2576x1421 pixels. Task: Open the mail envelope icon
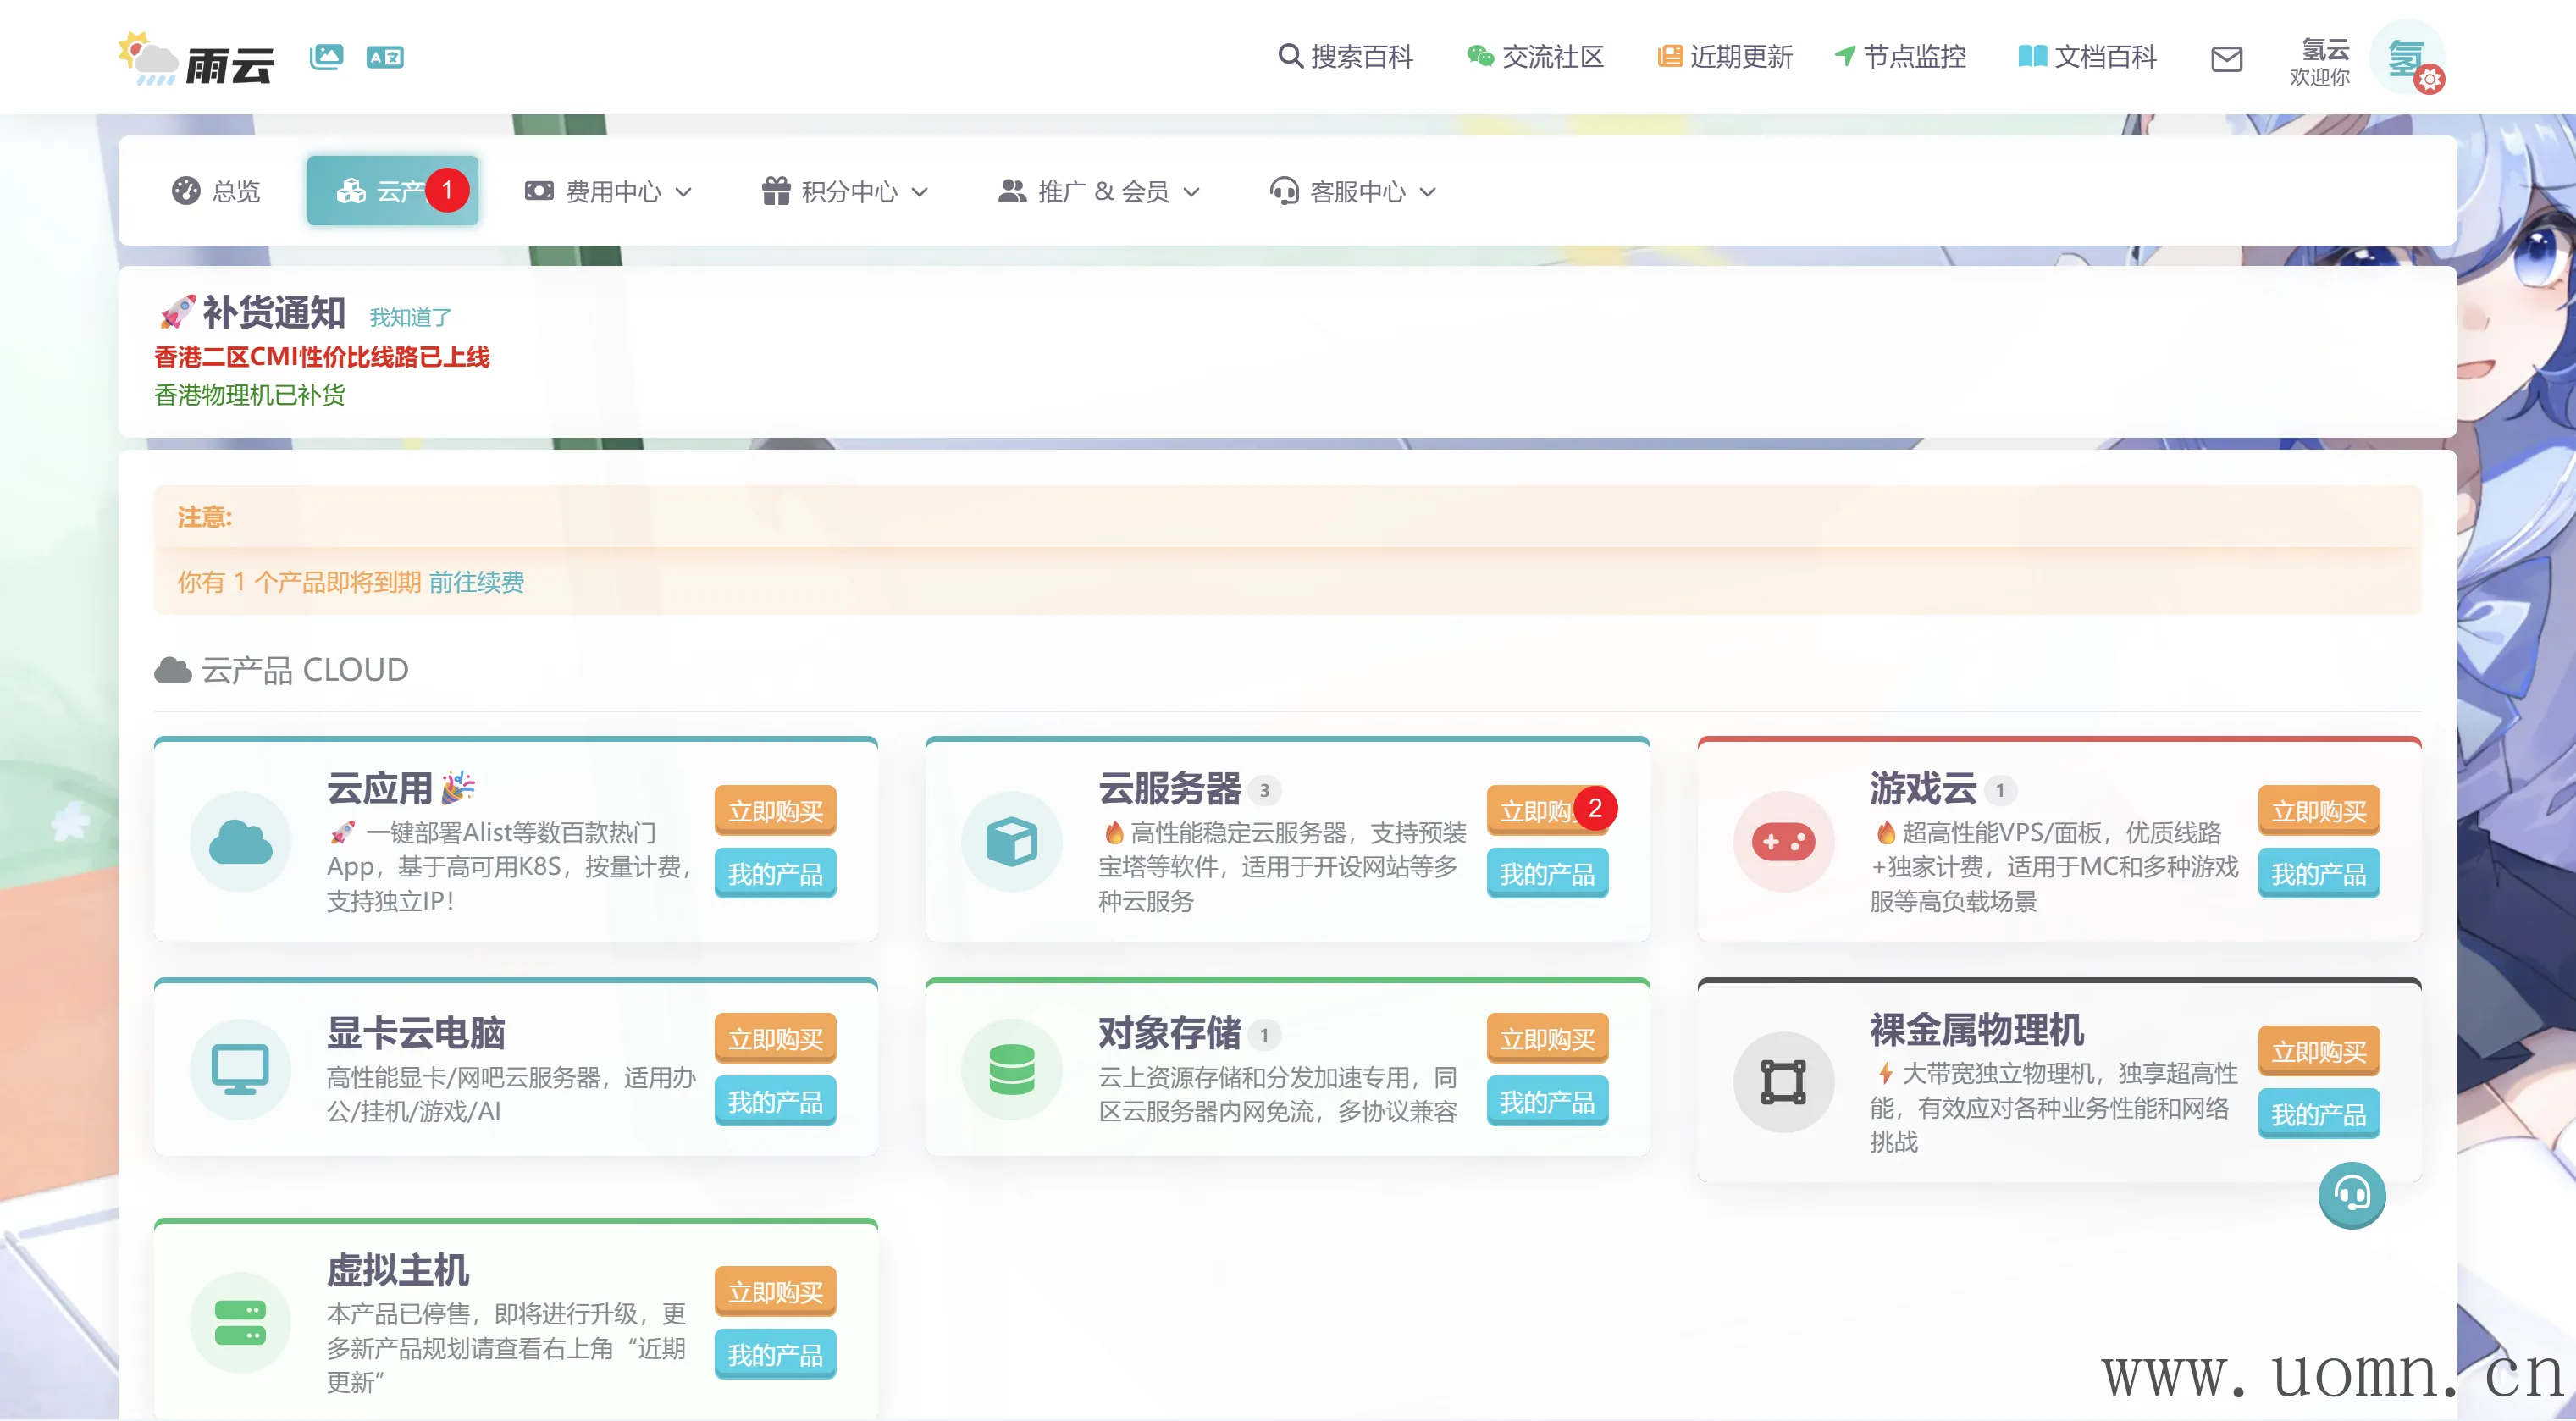pos(2226,59)
